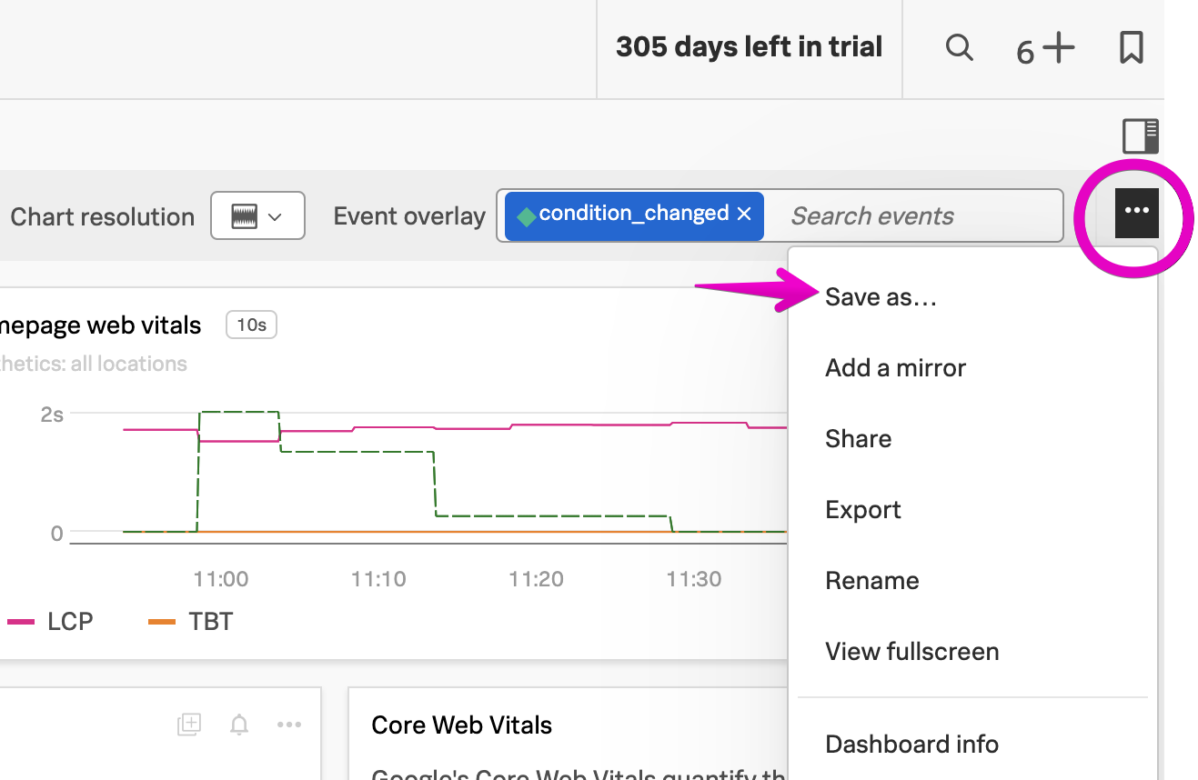Choose Export from the menu
Screen dimensions: 1198x780
coord(862,510)
